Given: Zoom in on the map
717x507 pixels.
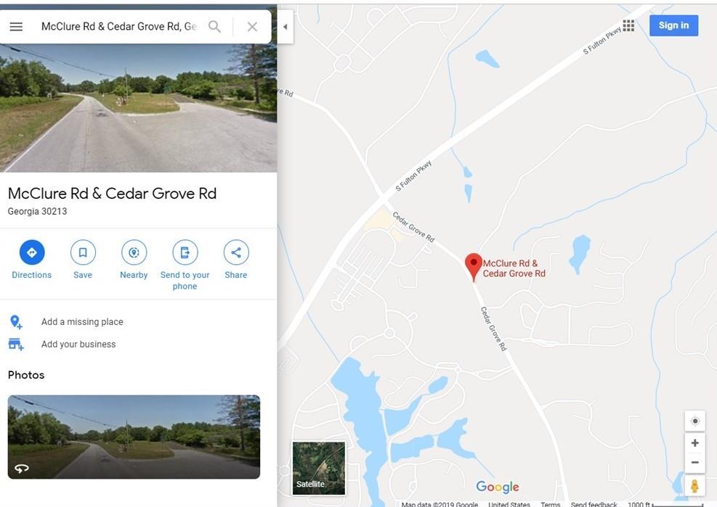Looking at the screenshot, I should 694,442.
